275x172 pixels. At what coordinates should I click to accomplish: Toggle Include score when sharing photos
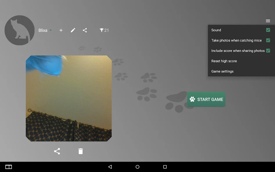click(x=268, y=51)
